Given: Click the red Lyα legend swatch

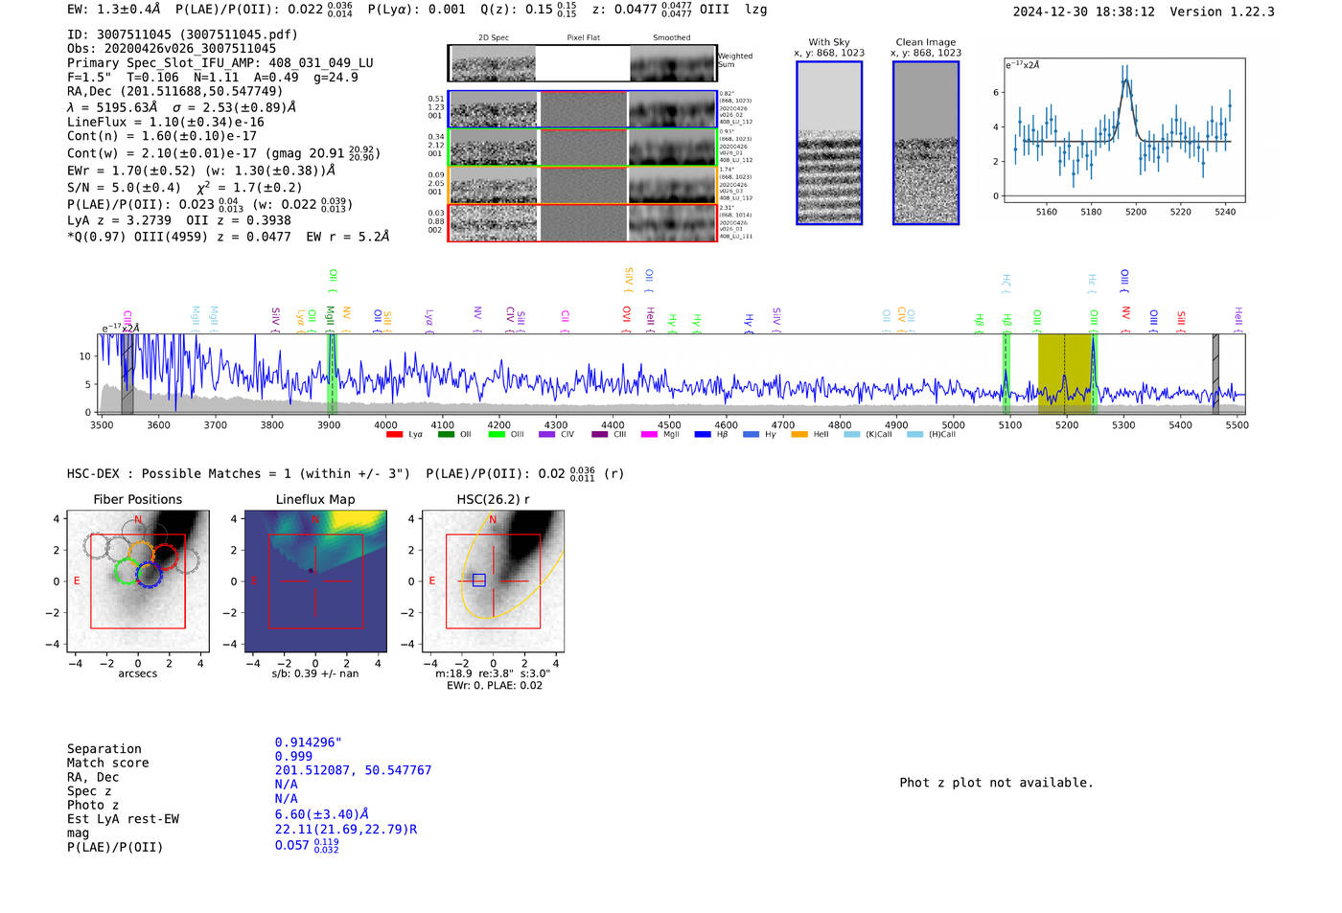Looking at the screenshot, I should tap(394, 435).
